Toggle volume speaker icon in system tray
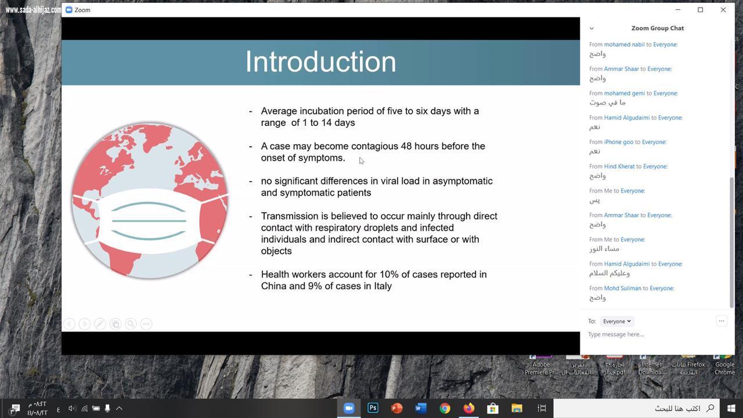Image resolution: width=743 pixels, height=418 pixels. (72, 408)
